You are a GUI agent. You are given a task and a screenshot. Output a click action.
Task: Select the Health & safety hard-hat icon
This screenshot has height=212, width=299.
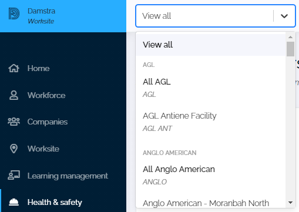coord(14,202)
